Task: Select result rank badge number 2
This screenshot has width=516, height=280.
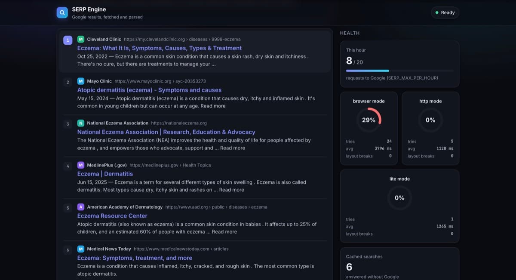Action: pos(68,82)
